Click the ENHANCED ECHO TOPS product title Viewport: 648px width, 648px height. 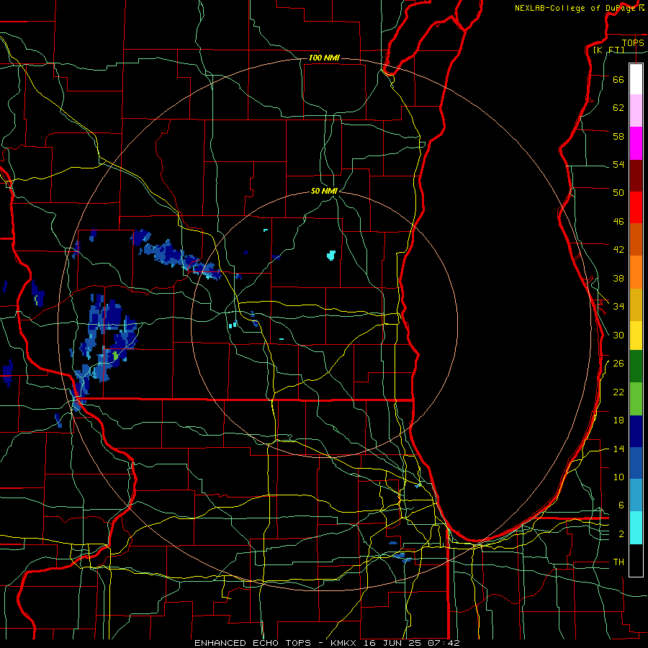[253, 643]
